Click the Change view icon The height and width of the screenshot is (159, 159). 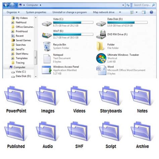(132, 12)
